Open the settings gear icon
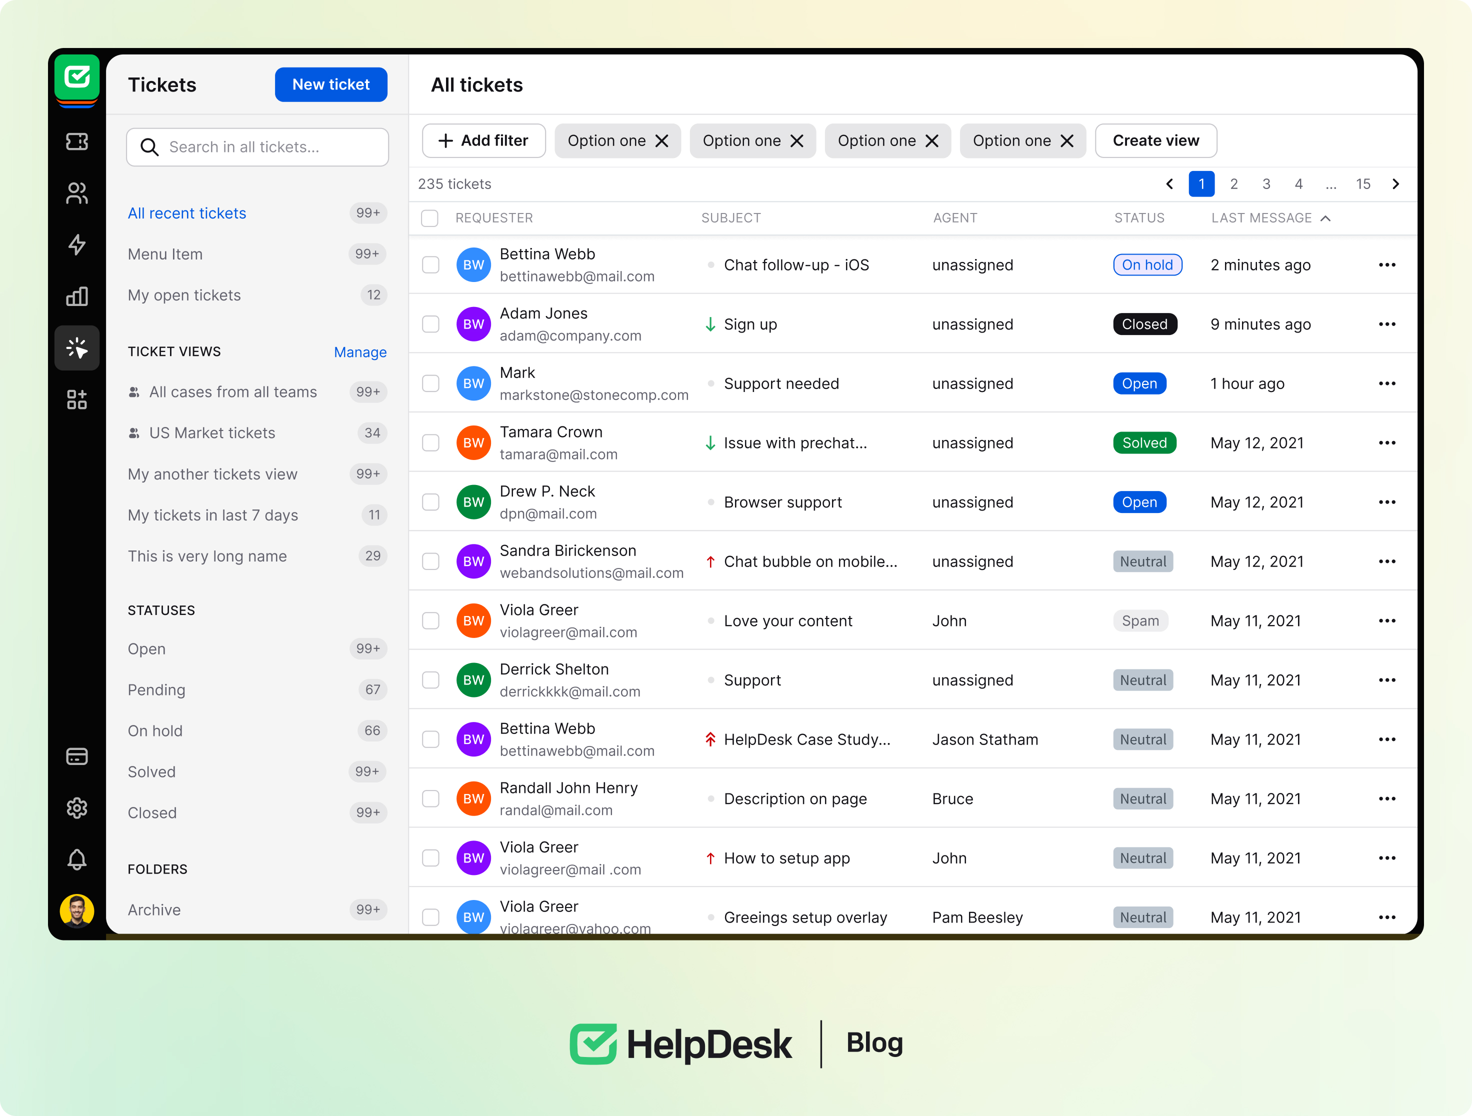Viewport: 1472px width, 1116px height. pos(76,808)
